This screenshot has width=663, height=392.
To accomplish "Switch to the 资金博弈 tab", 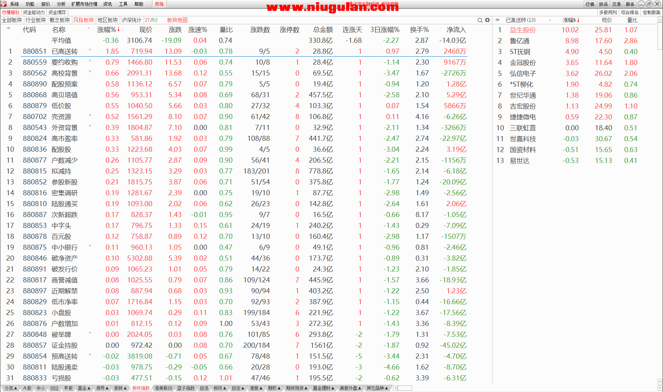I will [57, 12].
